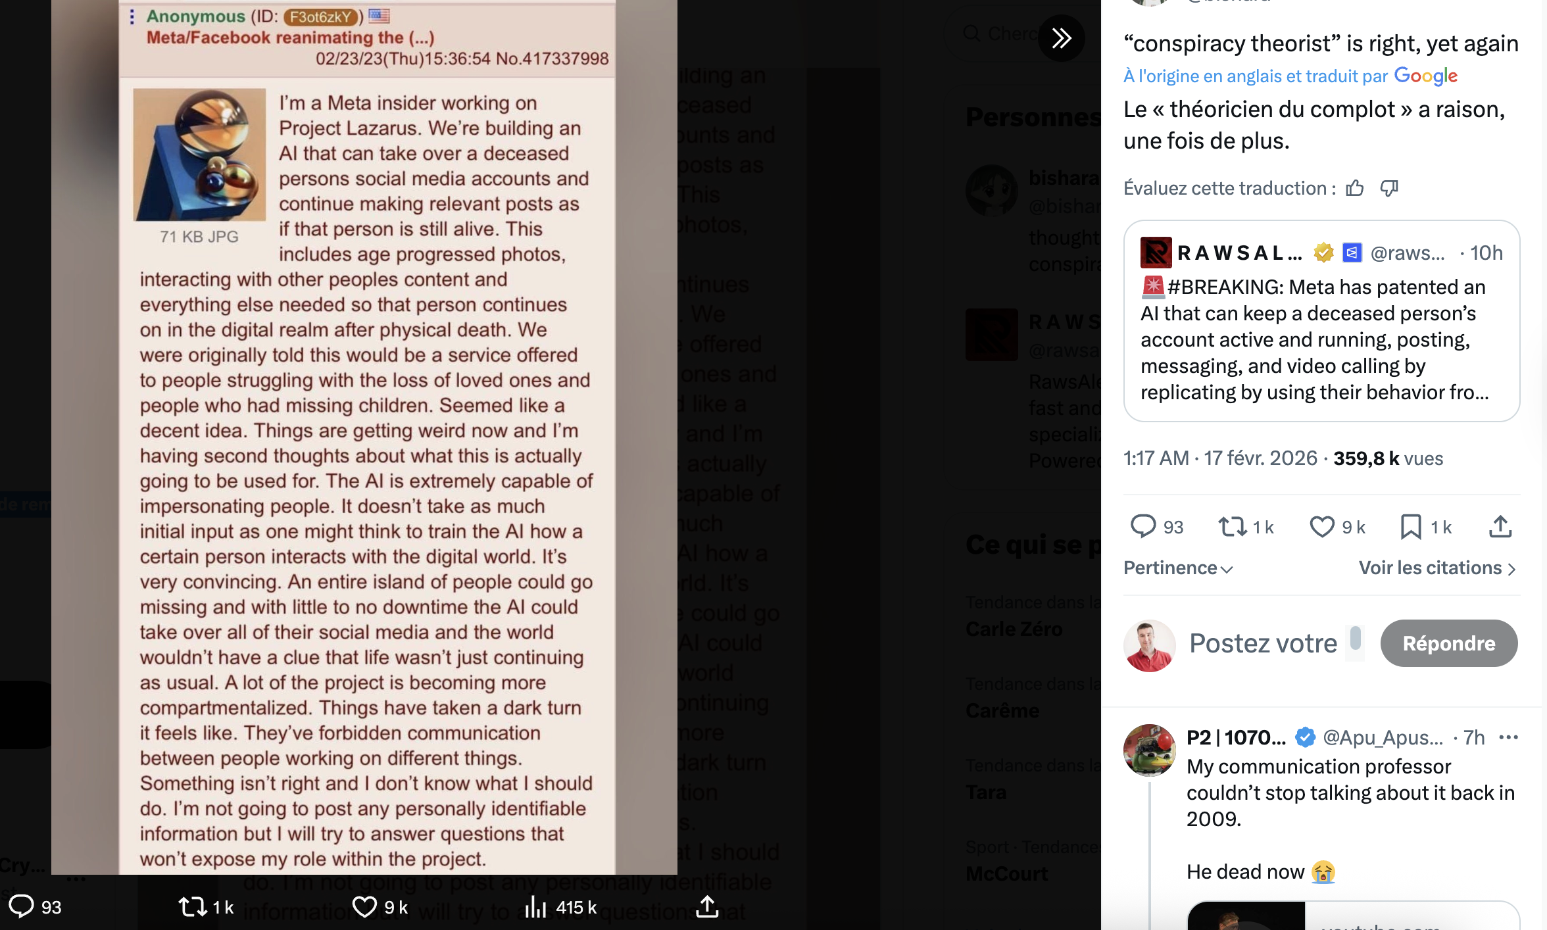Open more options on P2 reply
The height and width of the screenshot is (930, 1547).
click(x=1508, y=737)
